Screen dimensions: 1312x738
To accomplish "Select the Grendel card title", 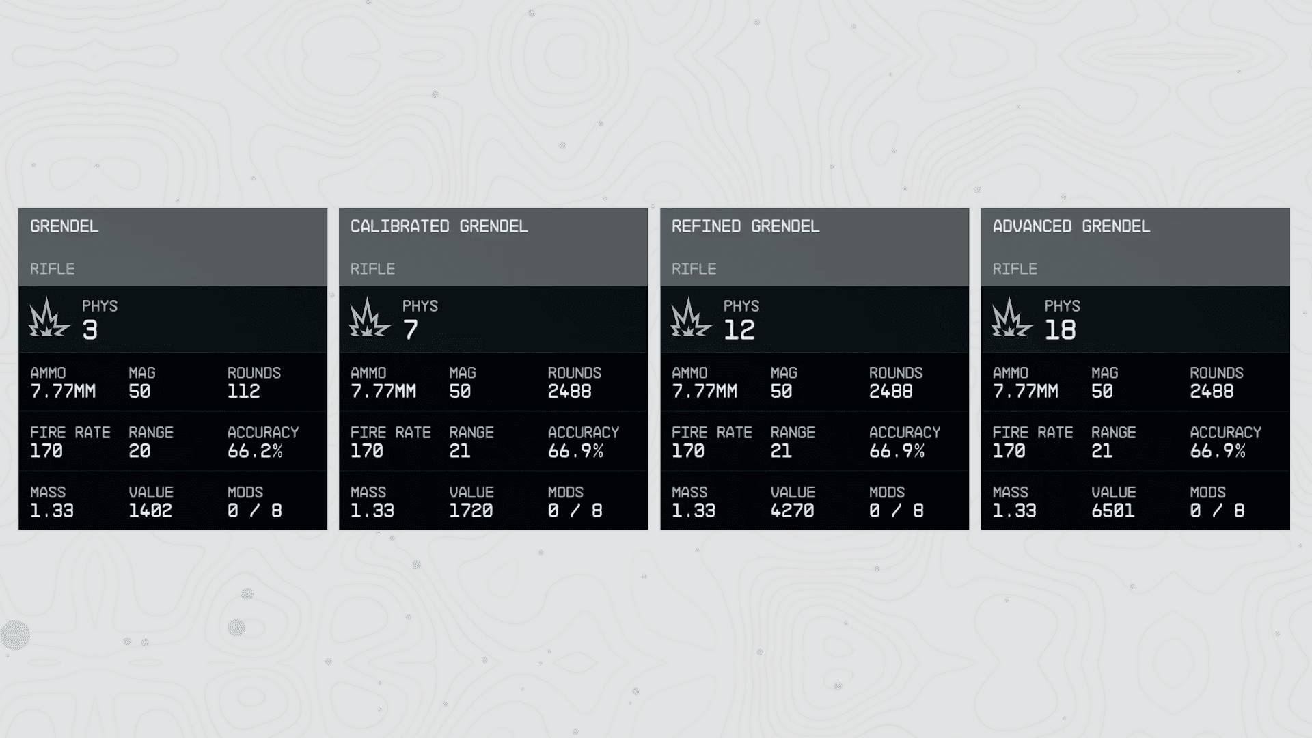I will pos(64,226).
